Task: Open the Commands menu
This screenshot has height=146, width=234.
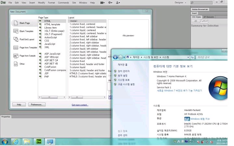Action: [63, 3]
